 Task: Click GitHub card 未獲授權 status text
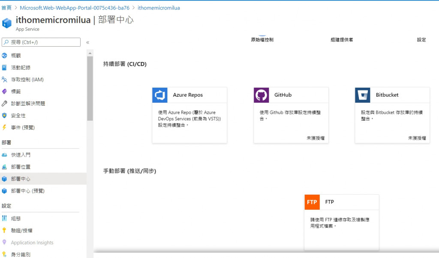[316, 138]
